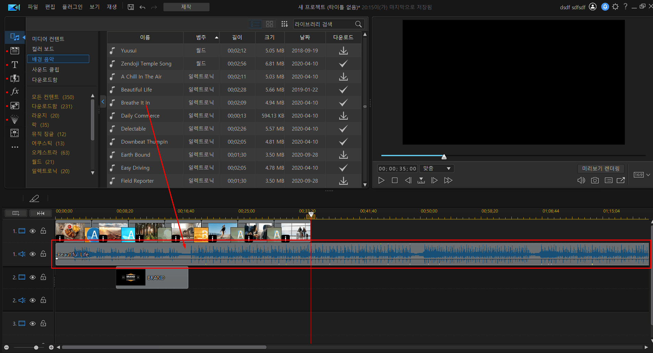
Task: Click the 제작 button
Action: (x=186, y=7)
